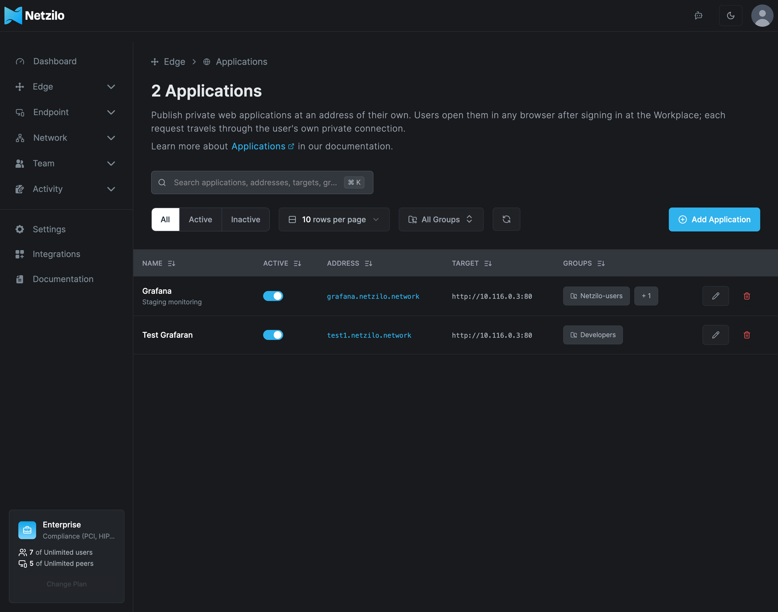
Task: Expand the Endpoint sidebar section
Action: pos(66,112)
